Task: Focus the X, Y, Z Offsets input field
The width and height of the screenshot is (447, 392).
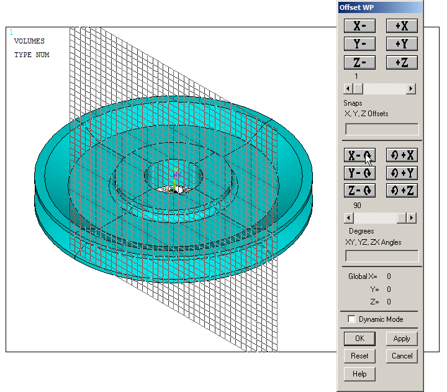Action: pos(382,129)
